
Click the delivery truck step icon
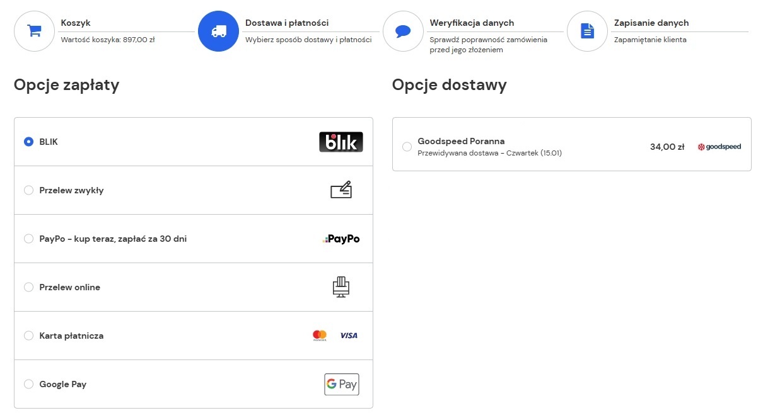(x=219, y=31)
